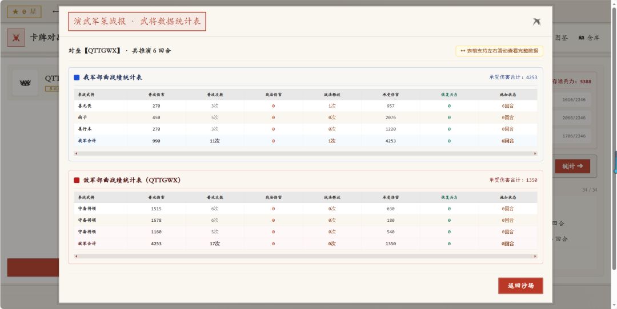
Task: Open 图鉴 in the background navigation
Action: coord(561,38)
